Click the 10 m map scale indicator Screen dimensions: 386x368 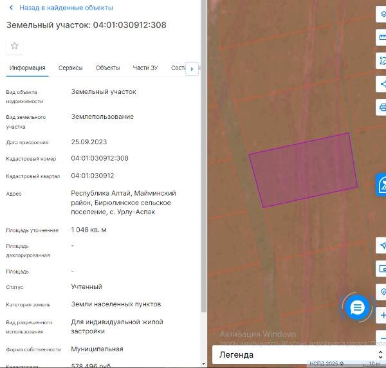[x=374, y=363]
